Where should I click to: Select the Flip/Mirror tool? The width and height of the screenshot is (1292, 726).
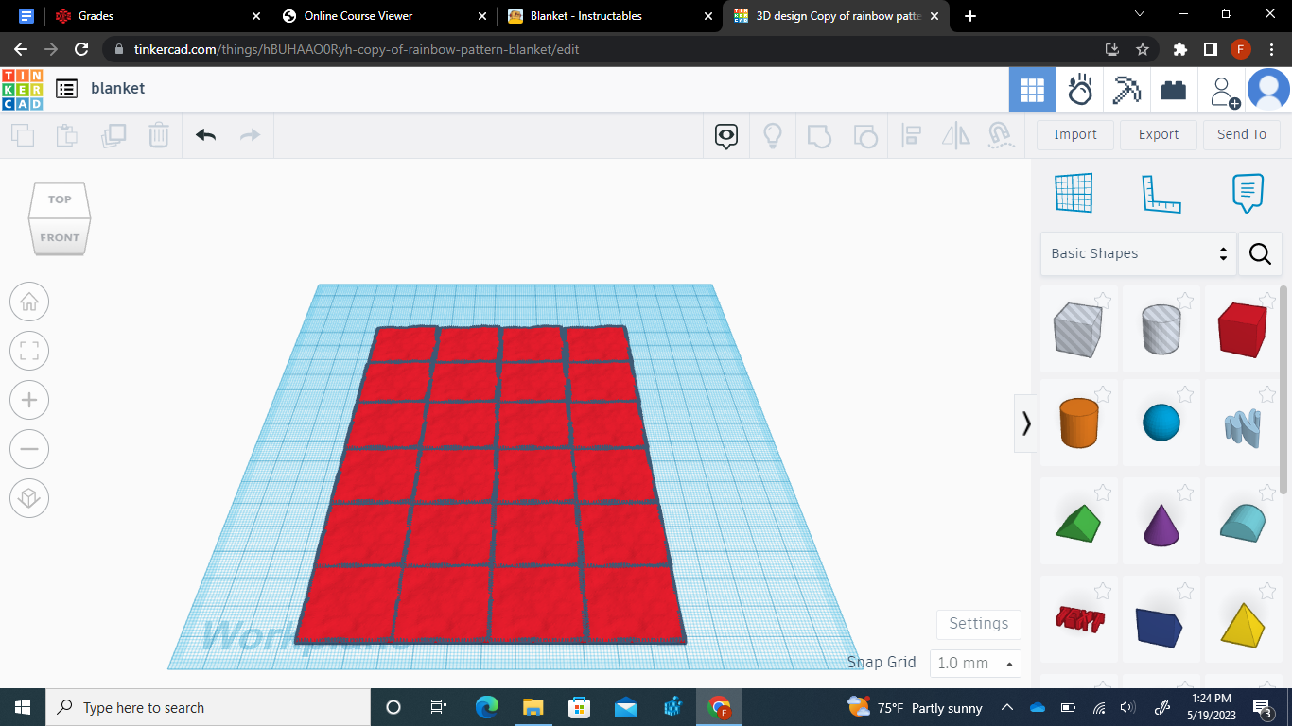tap(955, 135)
